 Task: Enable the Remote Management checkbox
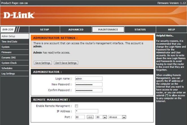pos(76,106)
